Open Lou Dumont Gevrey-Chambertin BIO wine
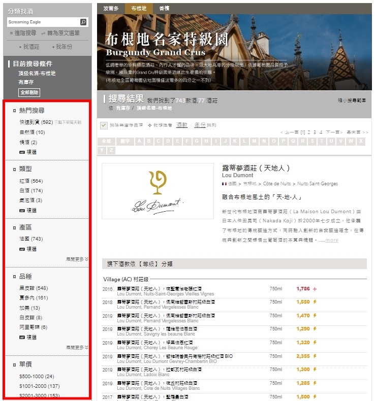This screenshot has width=375, height=401. [x=175, y=359]
